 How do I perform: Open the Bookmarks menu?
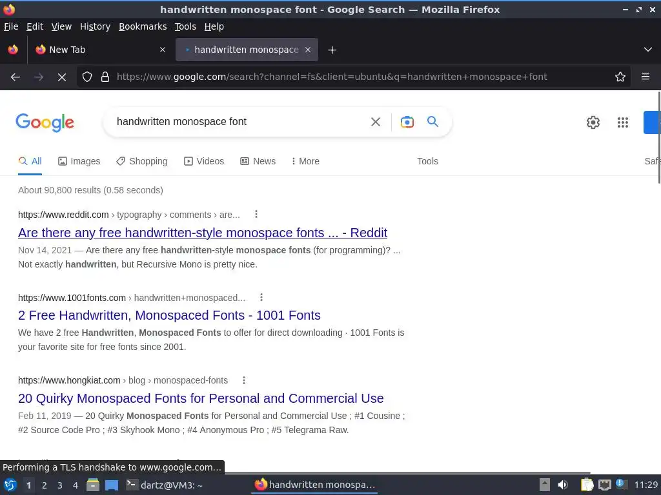point(143,26)
